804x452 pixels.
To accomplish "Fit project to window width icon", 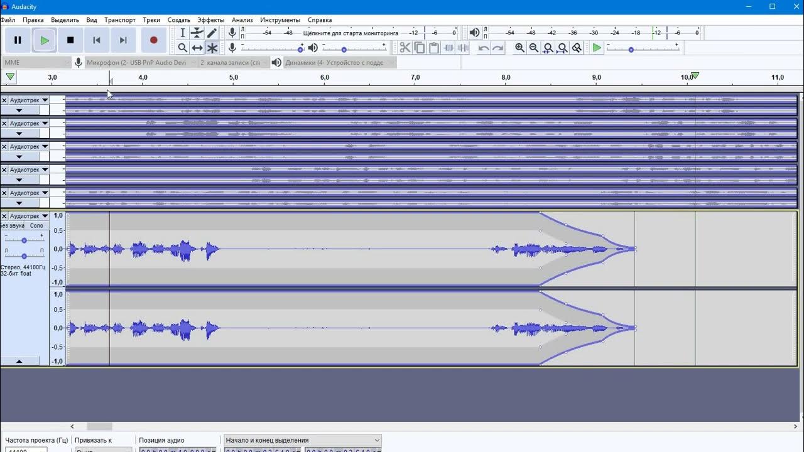I will click(x=563, y=48).
